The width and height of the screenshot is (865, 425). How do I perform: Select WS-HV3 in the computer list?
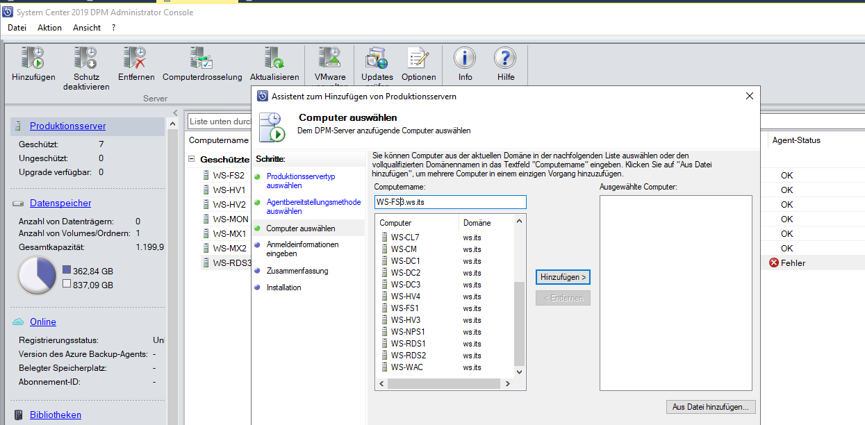click(x=405, y=320)
